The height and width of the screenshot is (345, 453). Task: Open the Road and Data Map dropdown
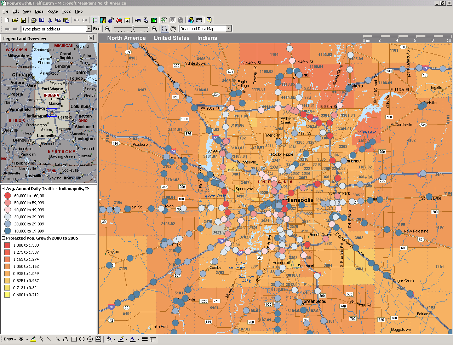tap(229, 29)
